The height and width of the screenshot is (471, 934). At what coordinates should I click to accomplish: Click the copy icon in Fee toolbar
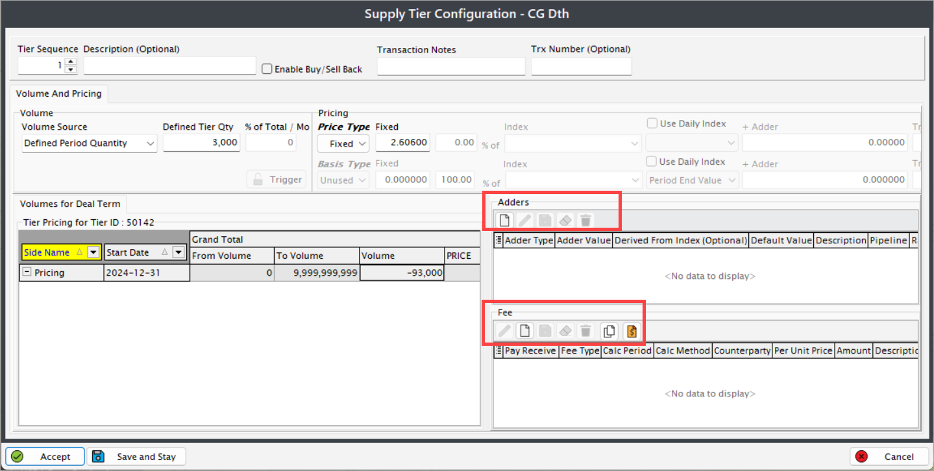coord(608,331)
